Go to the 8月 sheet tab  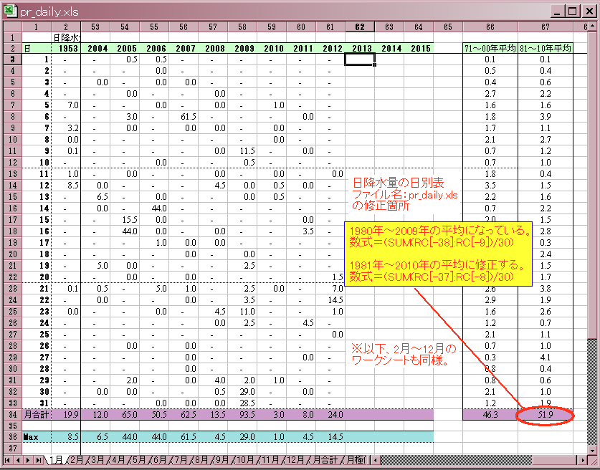pyautogui.click(x=201, y=460)
